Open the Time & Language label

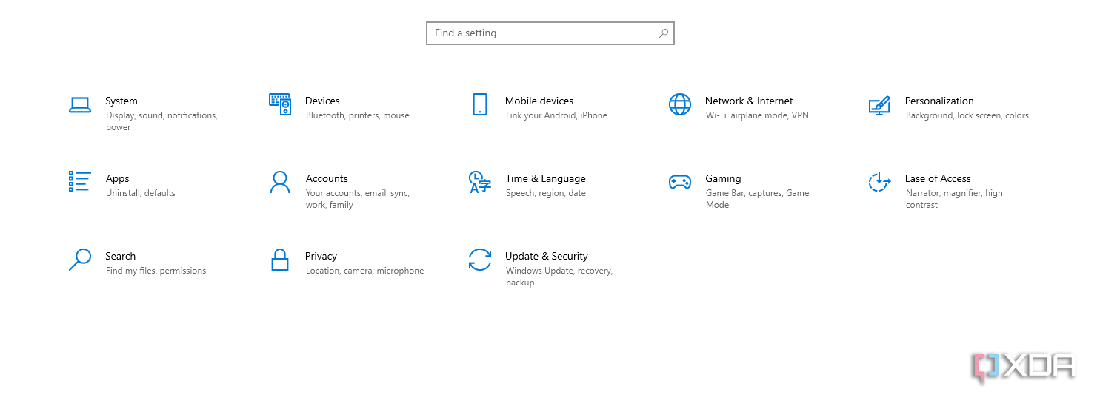545,179
